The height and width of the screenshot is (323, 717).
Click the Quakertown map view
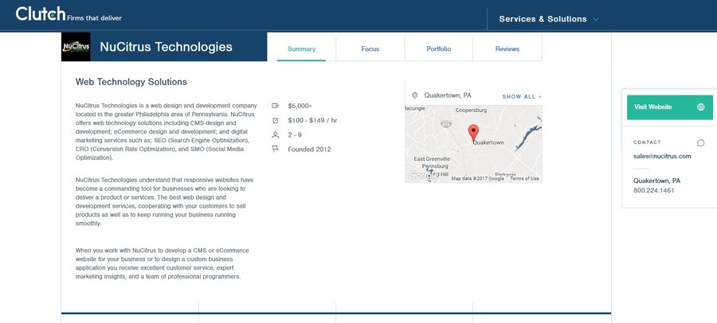473,143
